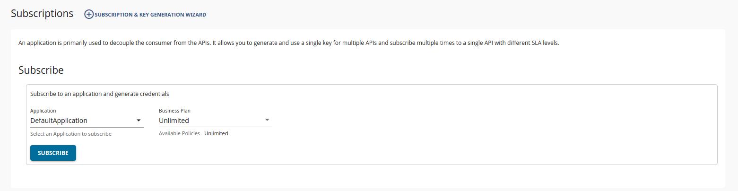Click the 'Available Policies' label text
This screenshot has height=191, width=738.
coord(179,133)
